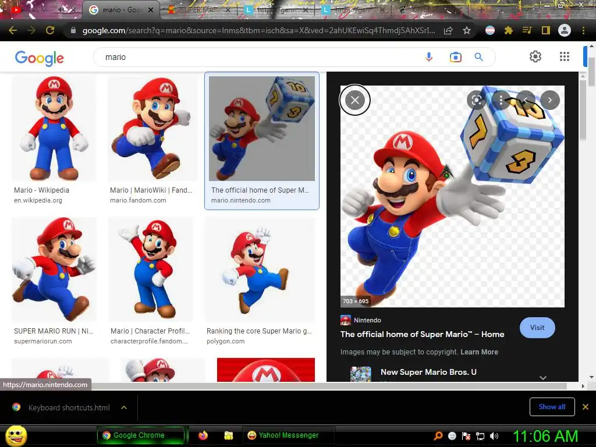Open Mario - Wikipedia image result
This screenshot has height=447, width=596.
54,128
